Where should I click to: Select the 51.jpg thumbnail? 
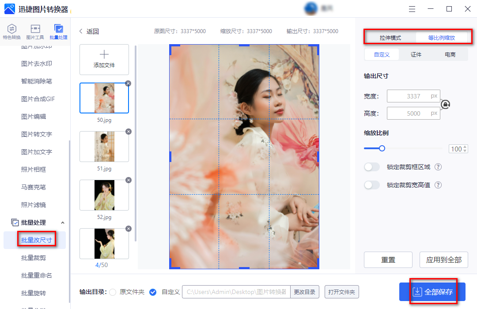click(x=104, y=147)
